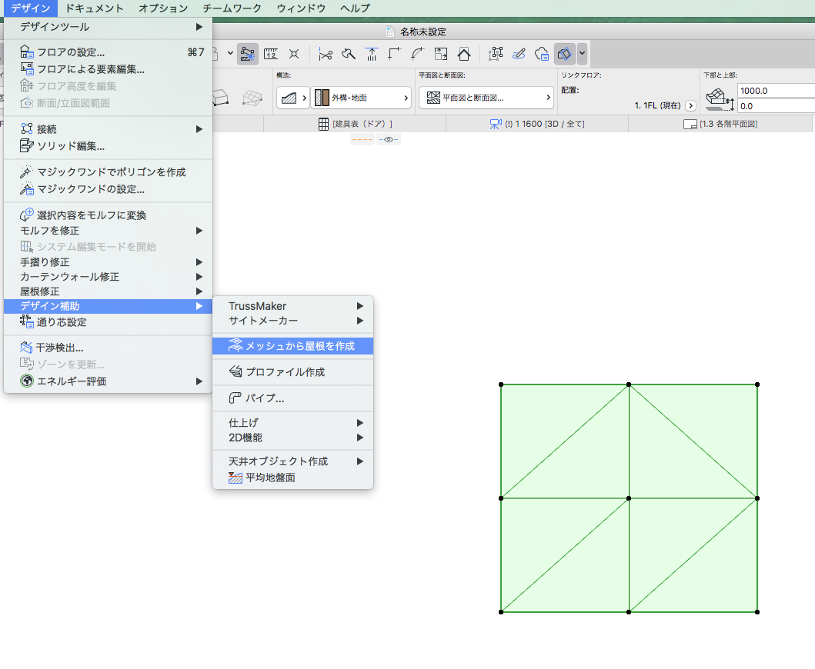
Task: Choose ソリッド編集... from the Design menu
Action: coord(71,145)
